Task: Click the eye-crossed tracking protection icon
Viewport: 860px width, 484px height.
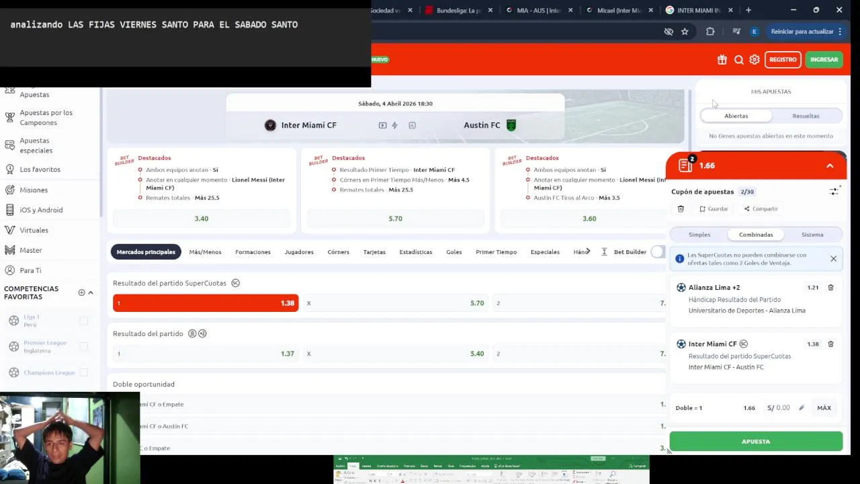Action: [x=669, y=32]
